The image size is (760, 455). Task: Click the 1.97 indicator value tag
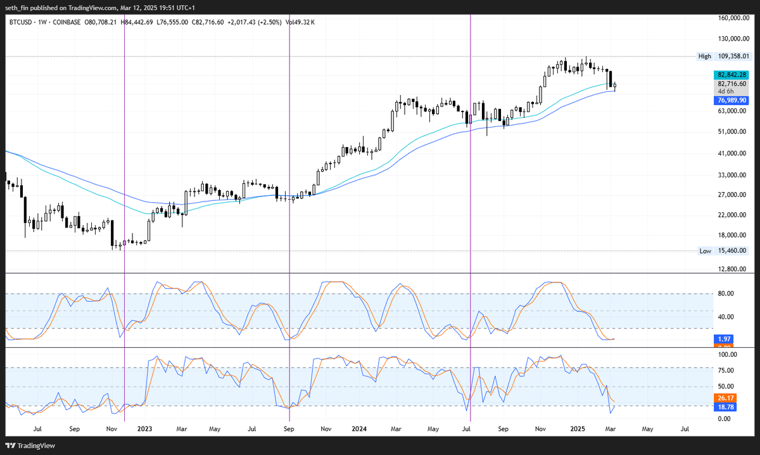point(723,339)
